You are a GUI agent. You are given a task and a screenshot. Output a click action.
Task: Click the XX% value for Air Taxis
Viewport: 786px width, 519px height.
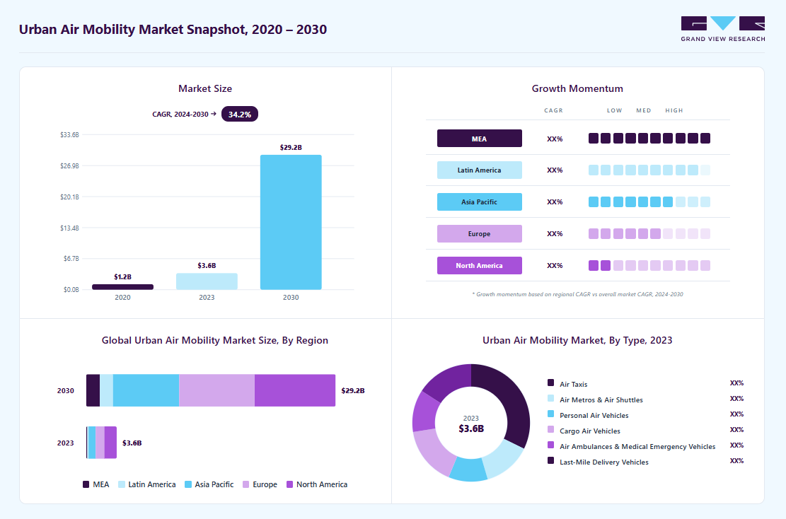coord(737,383)
